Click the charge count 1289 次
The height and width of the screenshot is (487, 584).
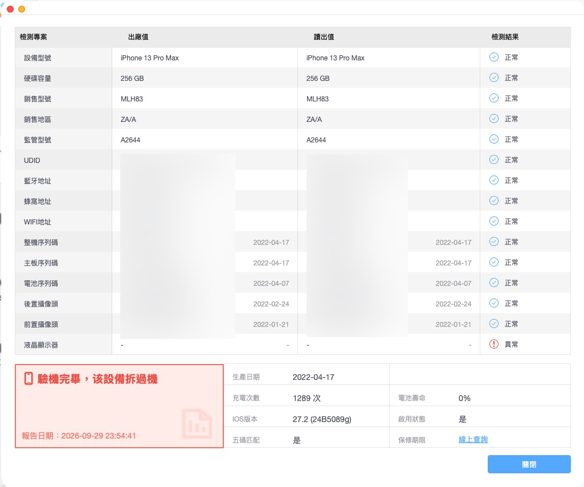[307, 398]
